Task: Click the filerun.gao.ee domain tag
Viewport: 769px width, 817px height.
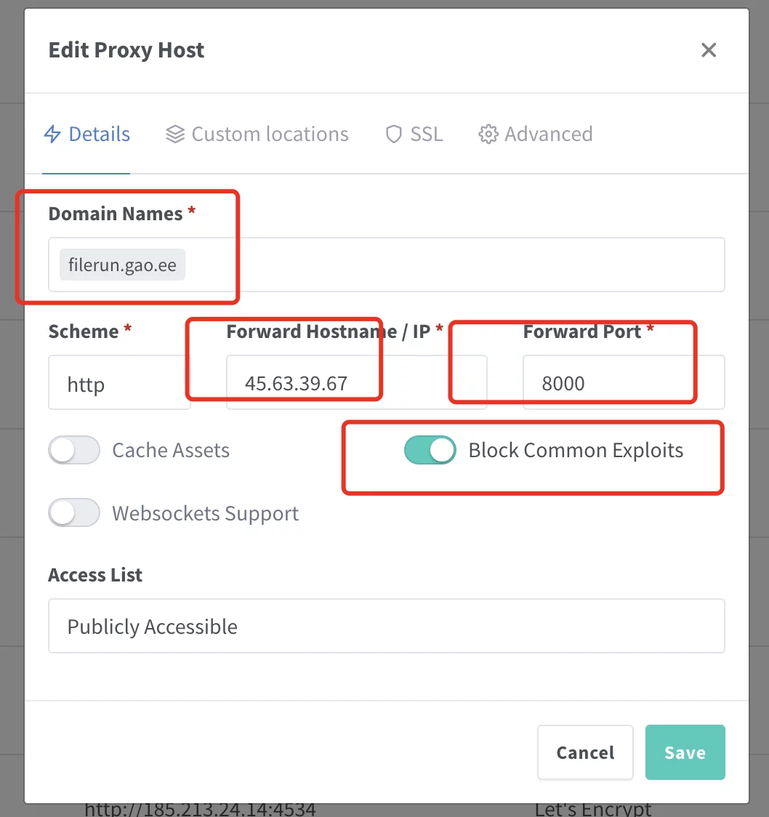Action: coord(122,265)
